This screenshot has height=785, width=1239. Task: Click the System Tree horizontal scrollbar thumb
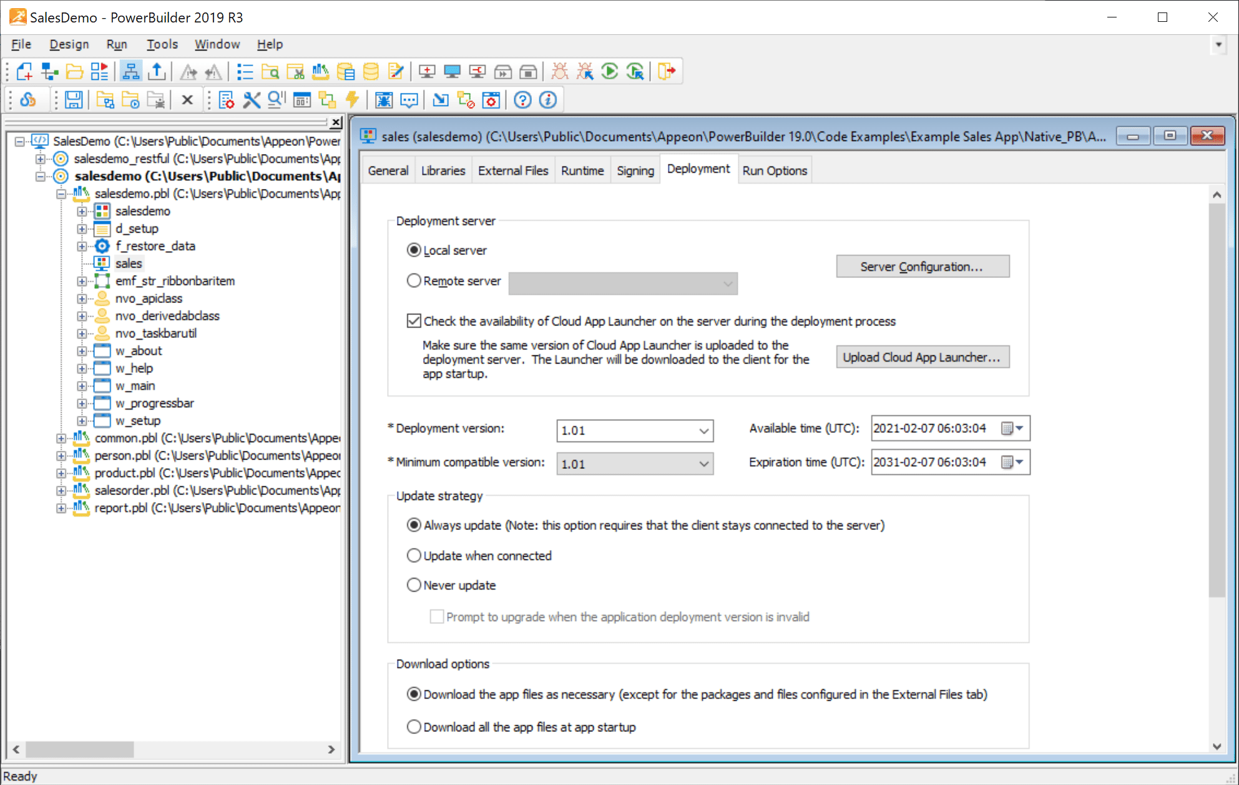pyautogui.click(x=79, y=749)
